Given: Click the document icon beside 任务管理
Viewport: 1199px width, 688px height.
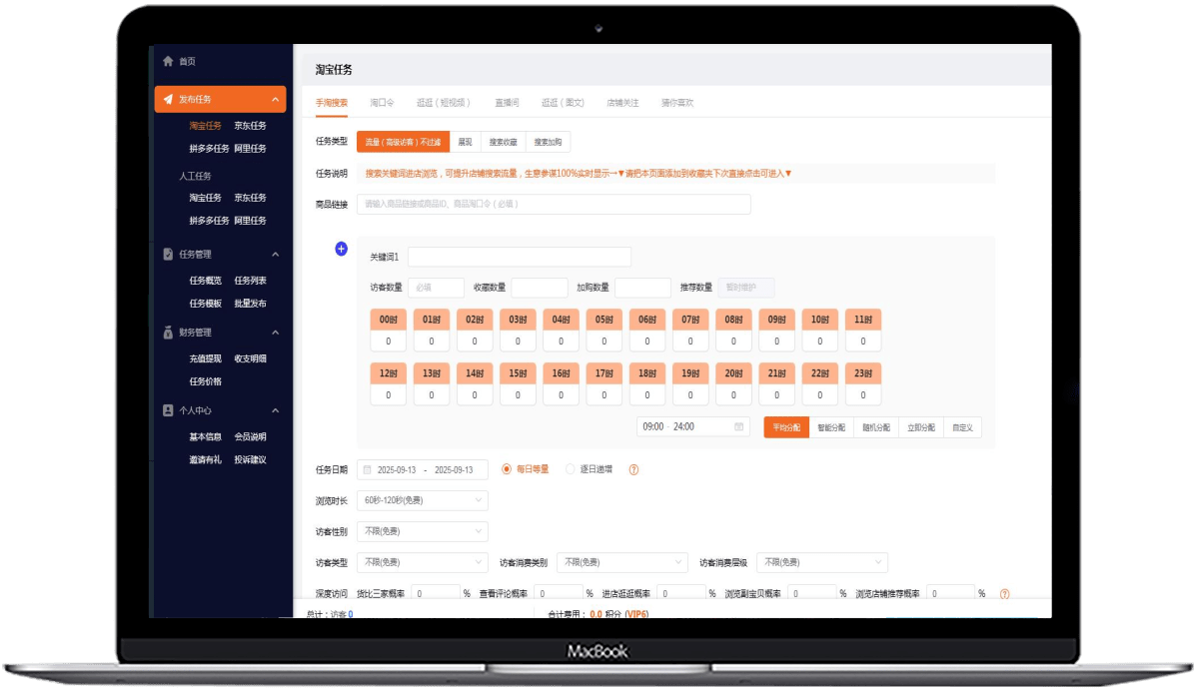Looking at the screenshot, I should 168,255.
